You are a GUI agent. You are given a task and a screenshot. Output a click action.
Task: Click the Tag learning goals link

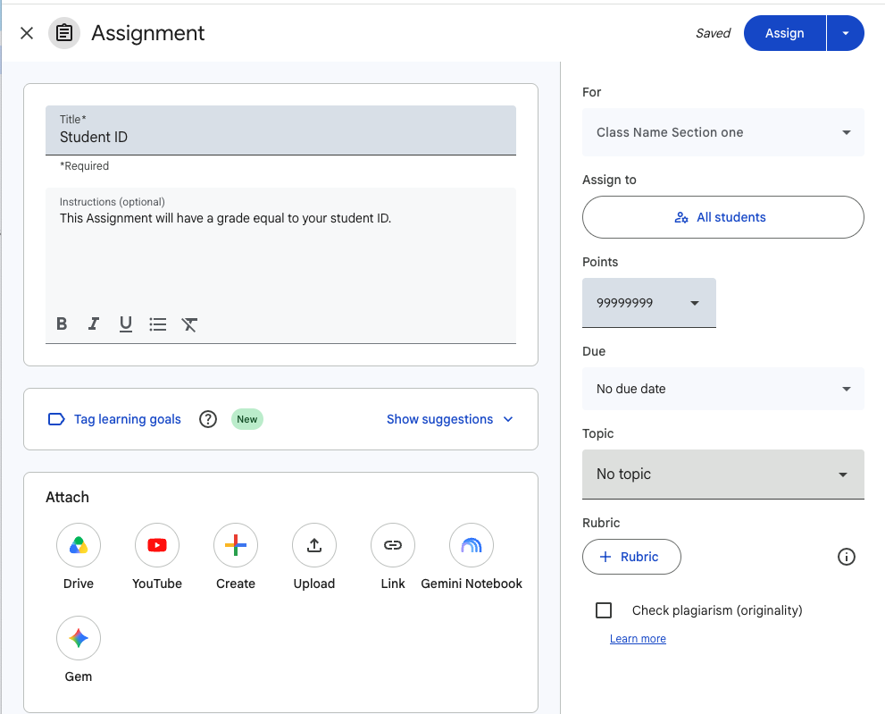tap(128, 419)
